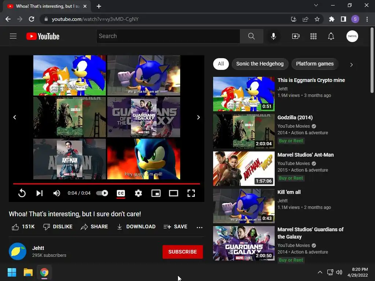Download the video
This screenshot has width=375, height=281.
coord(136,226)
